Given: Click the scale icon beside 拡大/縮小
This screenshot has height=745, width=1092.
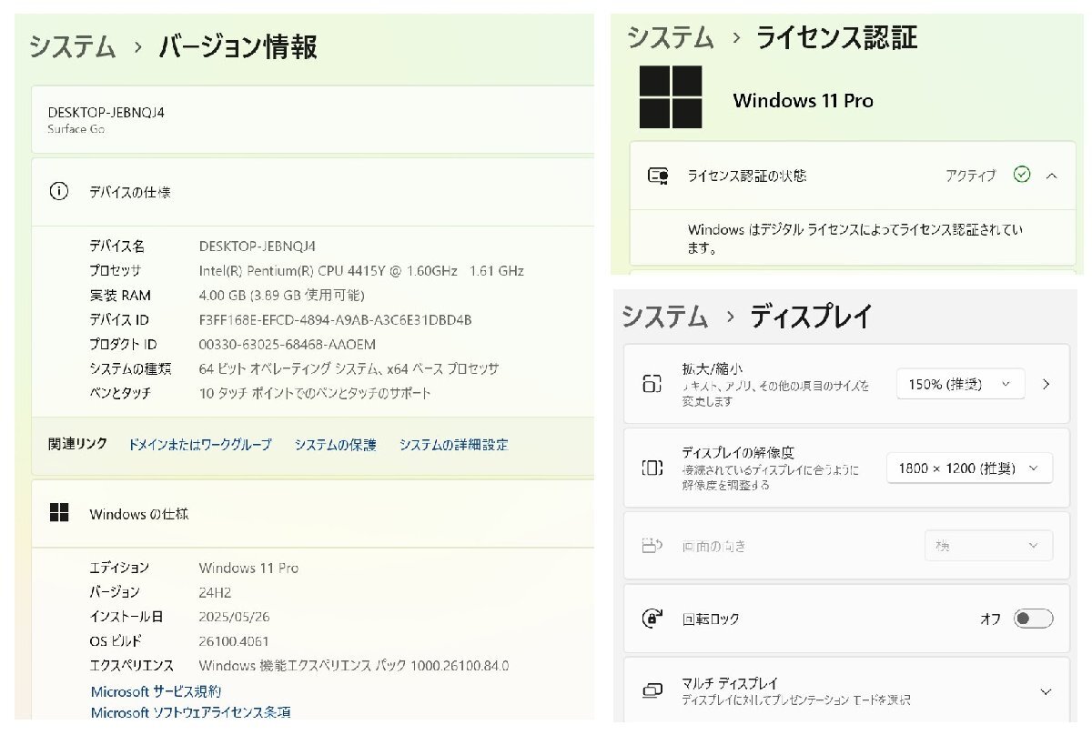Looking at the screenshot, I should click(652, 383).
